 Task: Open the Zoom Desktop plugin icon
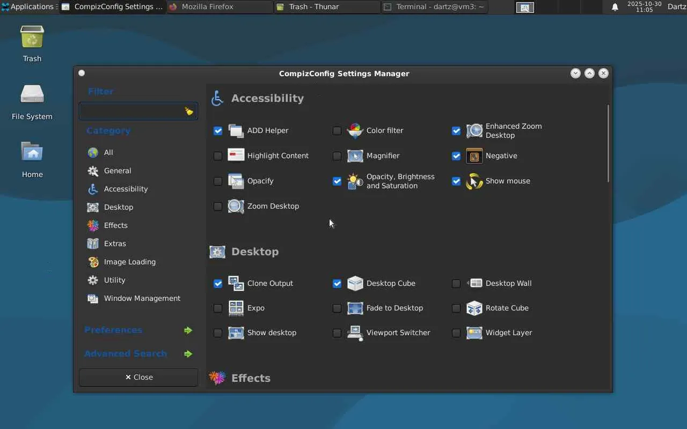236,206
